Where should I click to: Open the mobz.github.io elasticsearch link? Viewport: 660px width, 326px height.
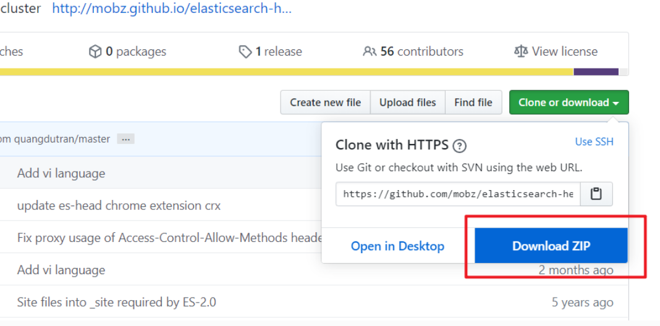tap(172, 9)
